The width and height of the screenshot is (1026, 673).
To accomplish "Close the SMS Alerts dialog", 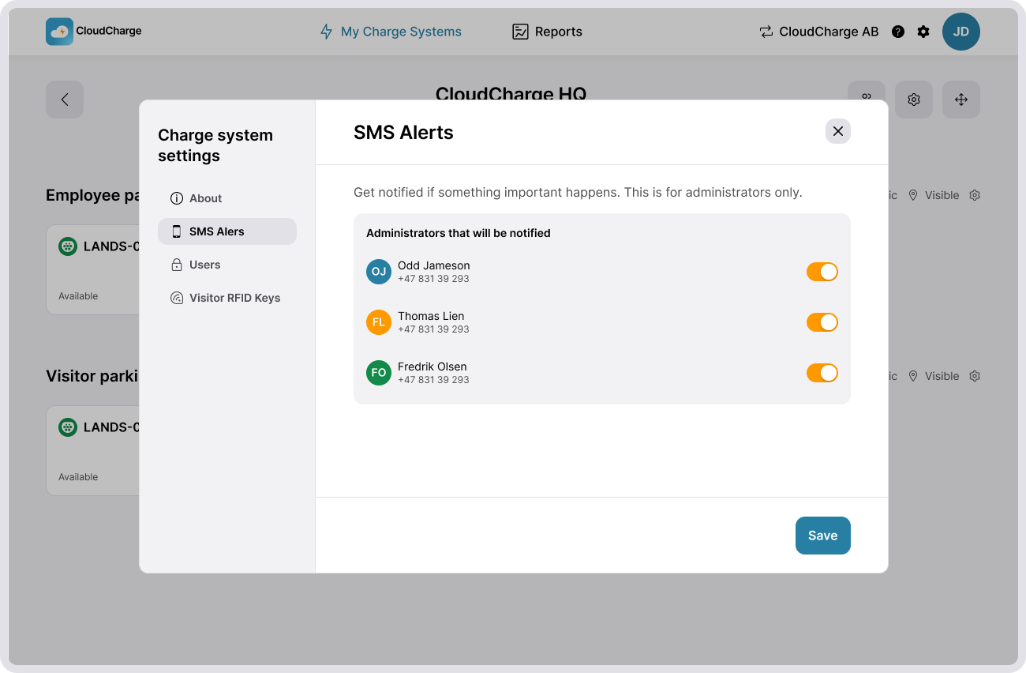I will tap(838, 131).
